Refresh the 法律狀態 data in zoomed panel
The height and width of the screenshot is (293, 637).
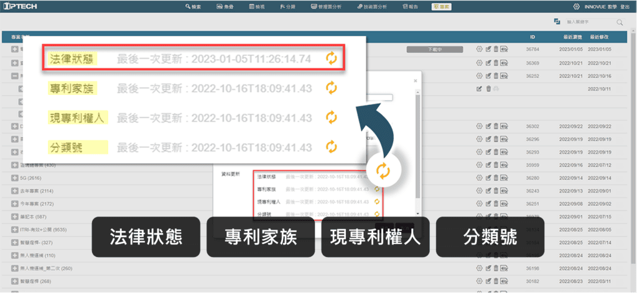(332, 58)
